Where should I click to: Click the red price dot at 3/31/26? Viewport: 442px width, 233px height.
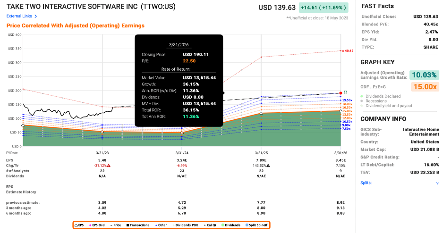(340, 93)
